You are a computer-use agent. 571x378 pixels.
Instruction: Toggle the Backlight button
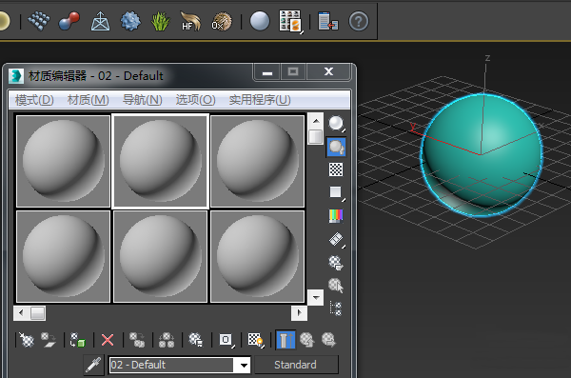(x=336, y=147)
